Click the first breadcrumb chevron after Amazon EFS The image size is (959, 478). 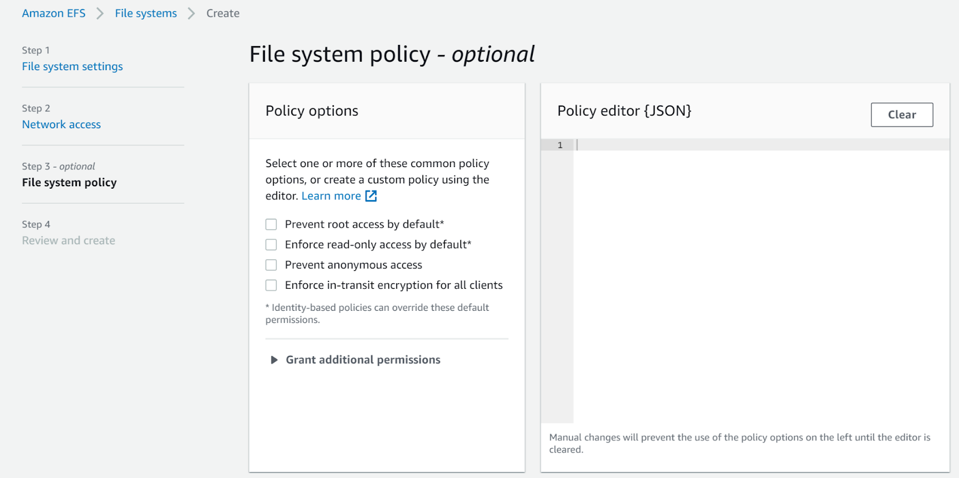click(100, 13)
